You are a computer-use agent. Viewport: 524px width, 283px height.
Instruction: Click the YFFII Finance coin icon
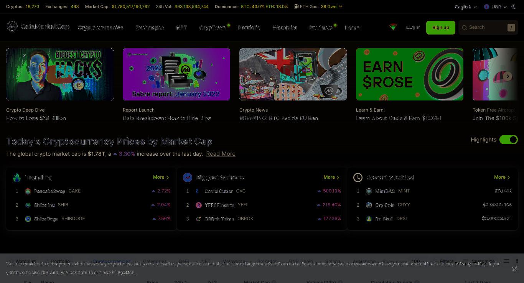pyautogui.click(x=198, y=205)
